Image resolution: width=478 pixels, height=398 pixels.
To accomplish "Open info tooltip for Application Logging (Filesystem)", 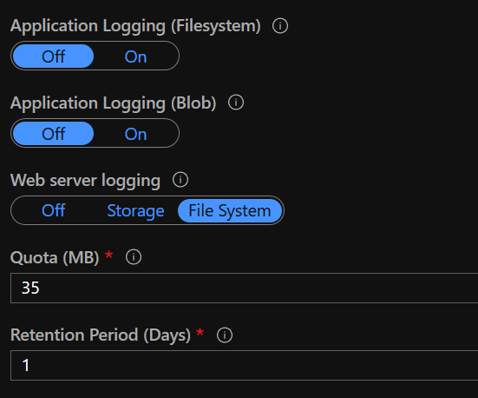I will tap(280, 26).
